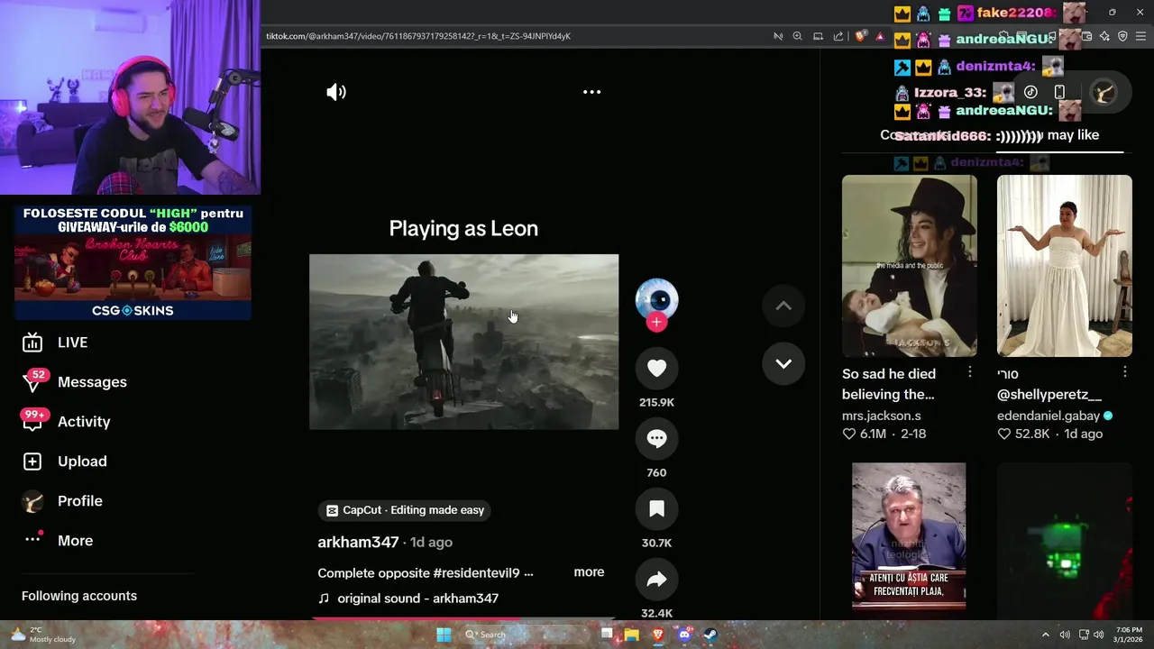
Task: Open File Explorer from the taskbar
Action: pos(632,635)
